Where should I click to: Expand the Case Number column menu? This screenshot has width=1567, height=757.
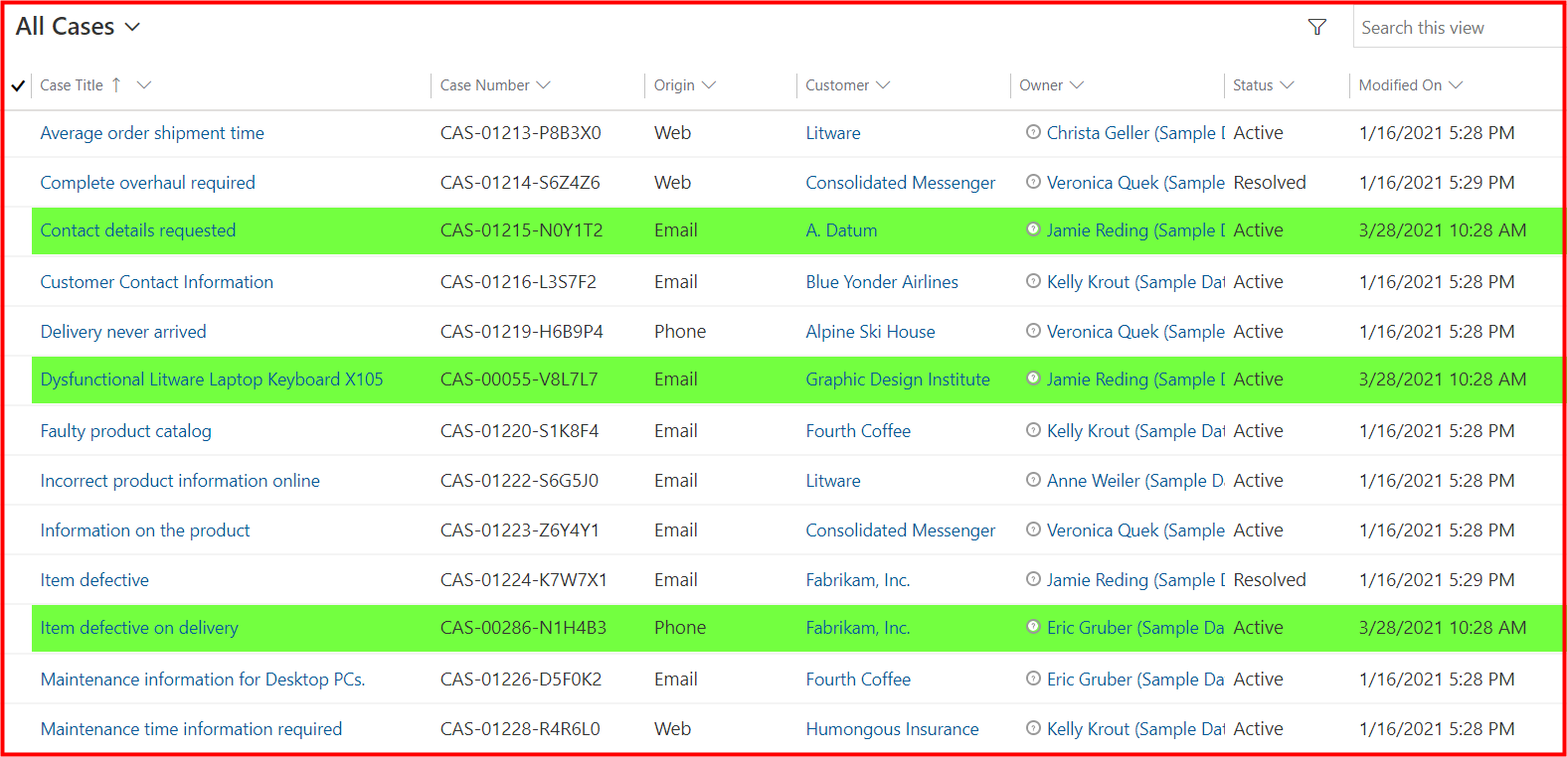[x=543, y=85]
